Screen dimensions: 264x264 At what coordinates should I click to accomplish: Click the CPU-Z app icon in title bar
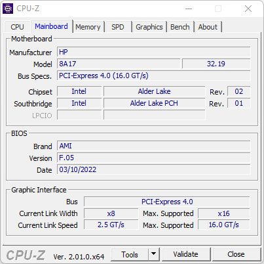coord(8,9)
